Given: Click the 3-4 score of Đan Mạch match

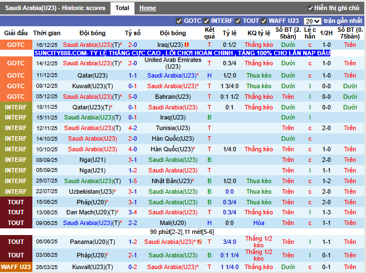Looking at the screenshot, I should (132, 213).
